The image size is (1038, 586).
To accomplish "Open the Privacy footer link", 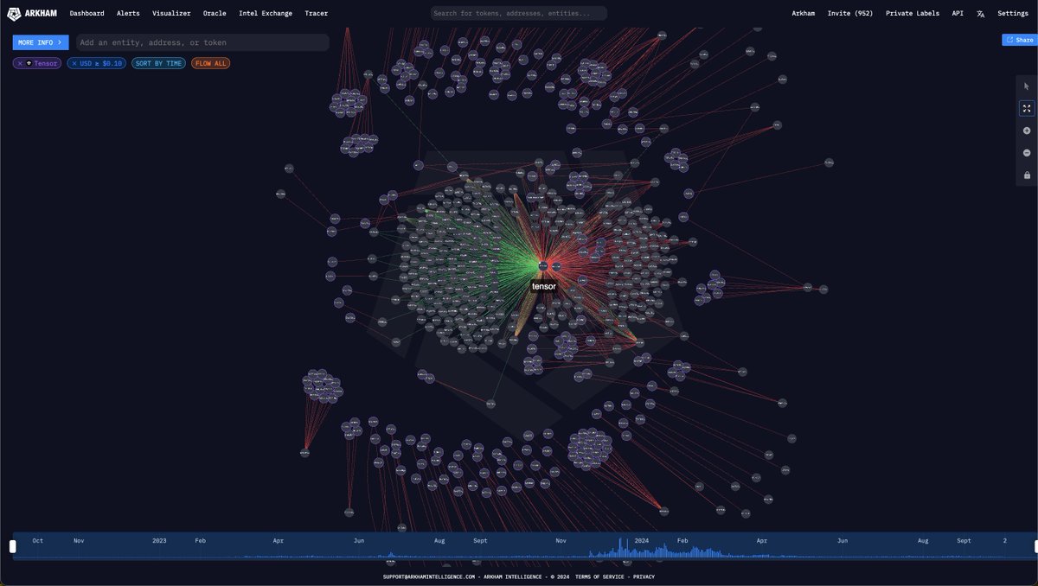I will point(644,576).
